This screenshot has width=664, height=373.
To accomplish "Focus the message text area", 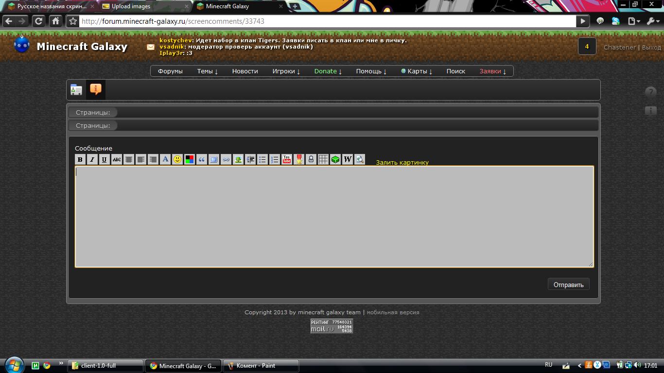I will click(x=334, y=217).
